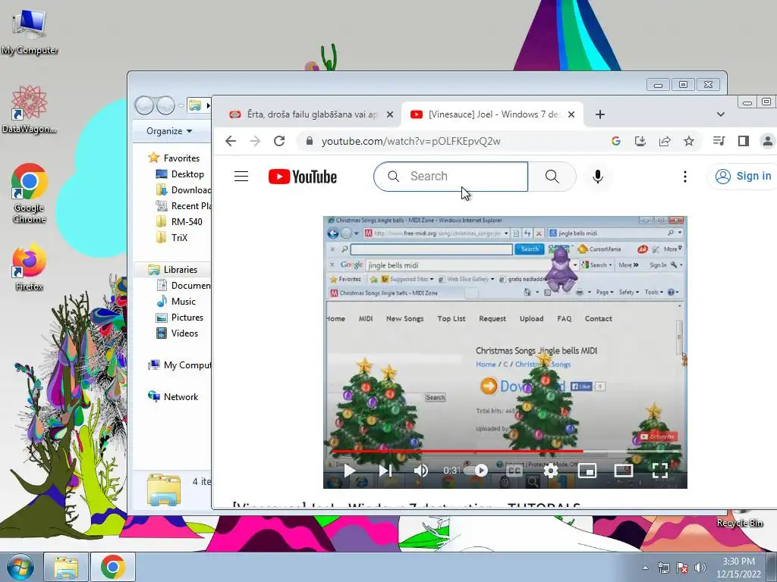Select My Computer in Explorer sidebar
This screenshot has height=582, width=777.
pos(179,365)
